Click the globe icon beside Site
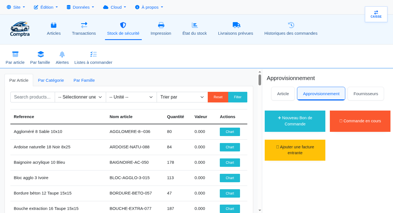This screenshot has width=393, height=213. coord(9,7)
